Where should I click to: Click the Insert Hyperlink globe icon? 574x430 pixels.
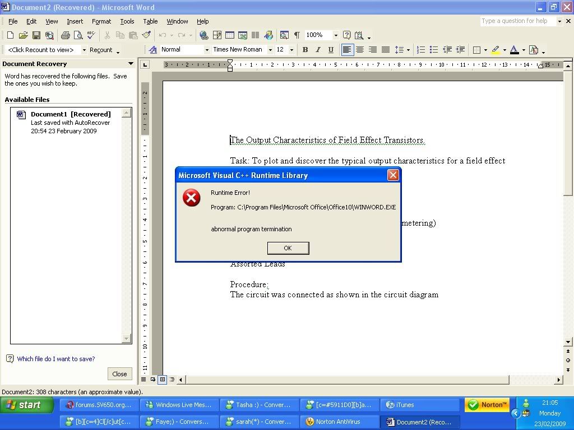pos(204,35)
